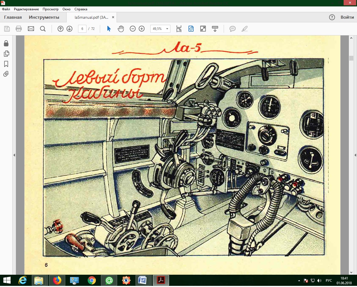This screenshot has height=287, width=357.
Task: Open the Attachments paperclip panel
Action: pyautogui.click(x=6, y=74)
